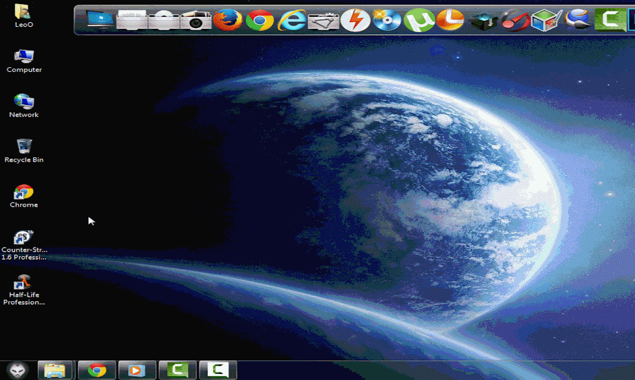The width and height of the screenshot is (635, 380).
Task: Launch uTorrent from the dock
Action: [419, 20]
